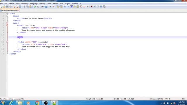The image size is (187, 105).
Task: Toggle file monitoring eye icon
Action: point(87,7)
